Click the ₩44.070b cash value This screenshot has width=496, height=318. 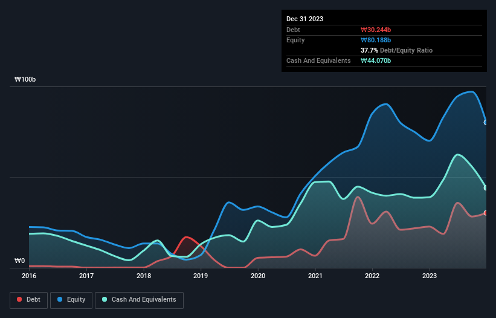tap(376, 60)
